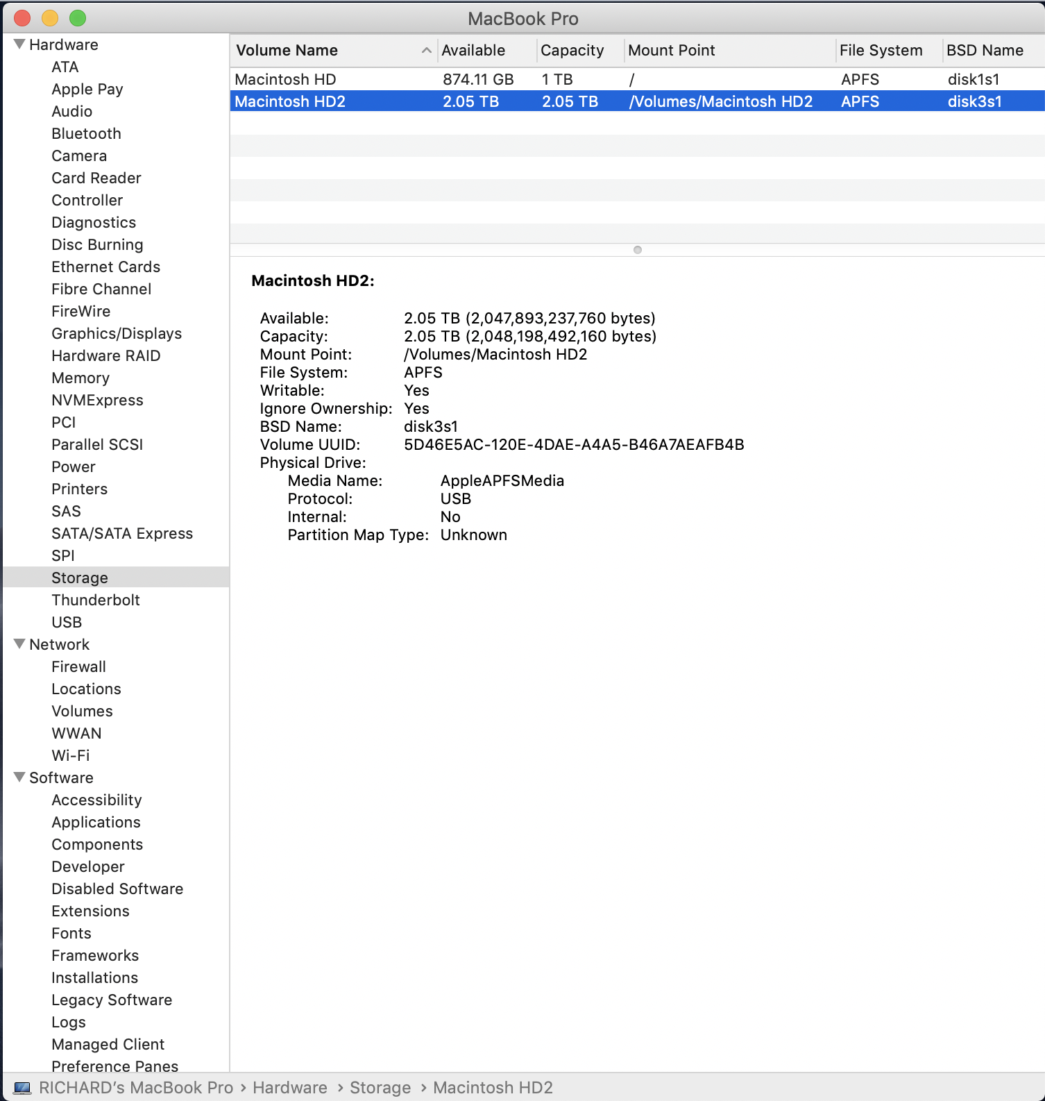Select Bluetooth in the sidebar

click(x=86, y=133)
